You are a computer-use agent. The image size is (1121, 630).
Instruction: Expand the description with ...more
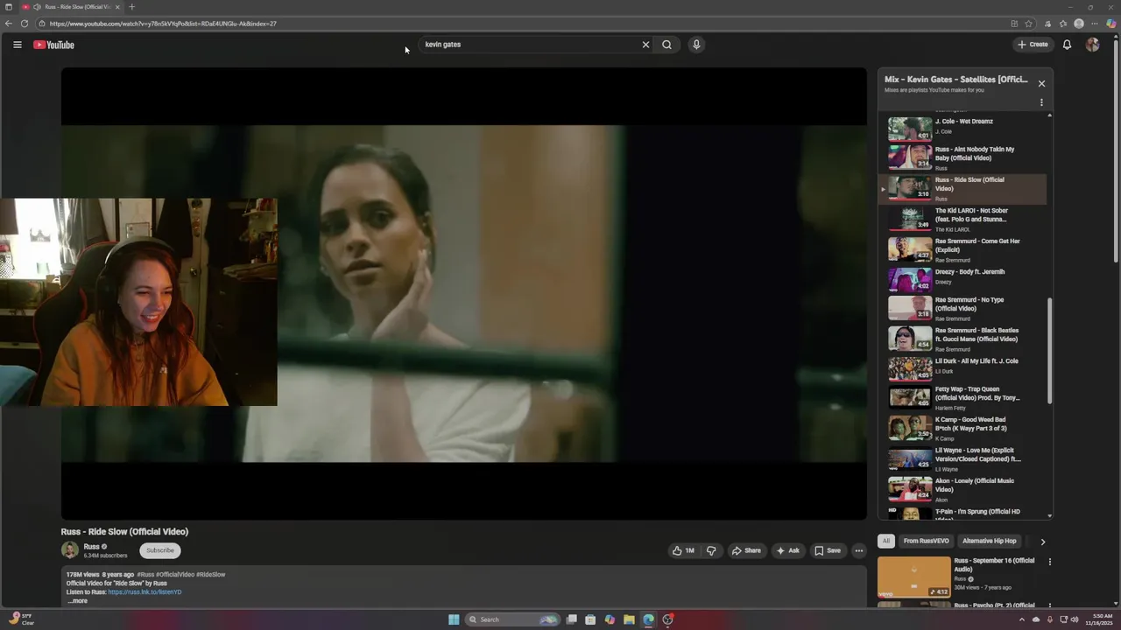[78, 601]
